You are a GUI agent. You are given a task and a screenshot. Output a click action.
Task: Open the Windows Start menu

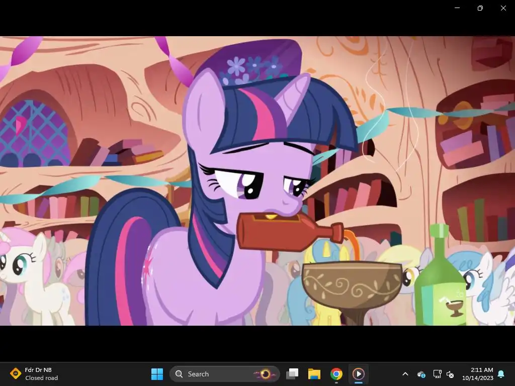click(157, 374)
